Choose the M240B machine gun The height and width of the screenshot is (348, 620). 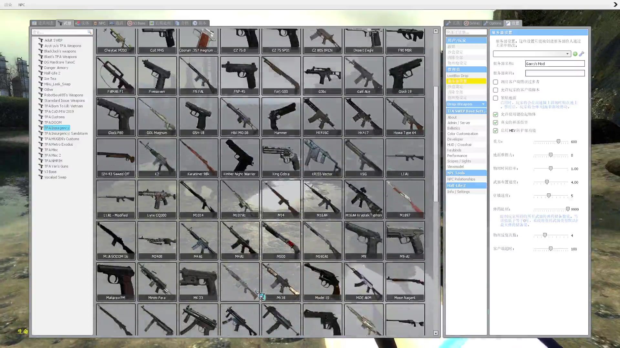(157, 241)
